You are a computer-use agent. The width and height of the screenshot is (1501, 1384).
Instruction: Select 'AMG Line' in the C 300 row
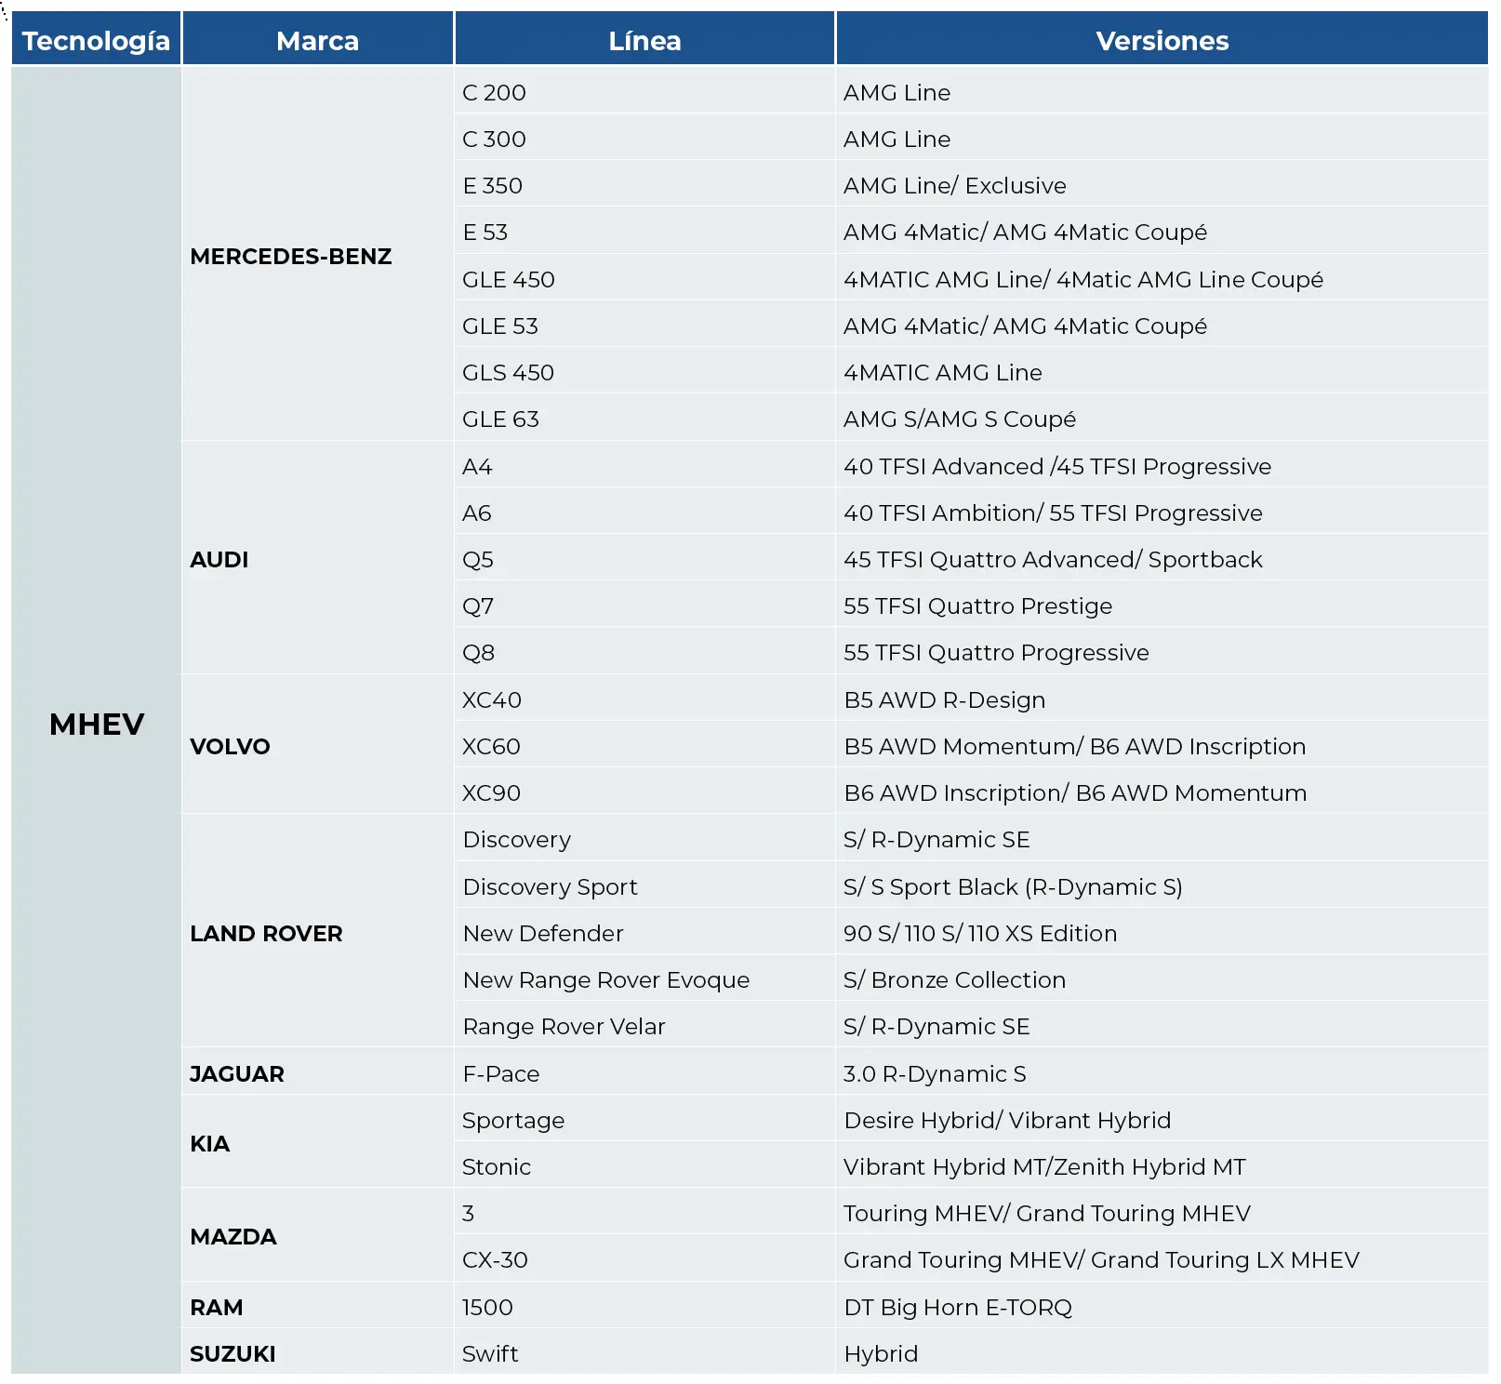(1162, 139)
